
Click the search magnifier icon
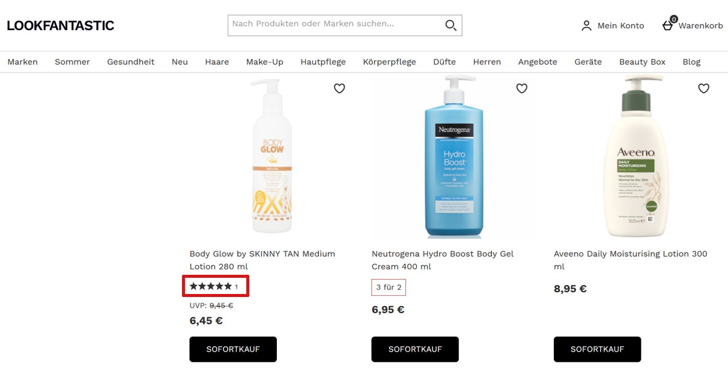pos(450,25)
